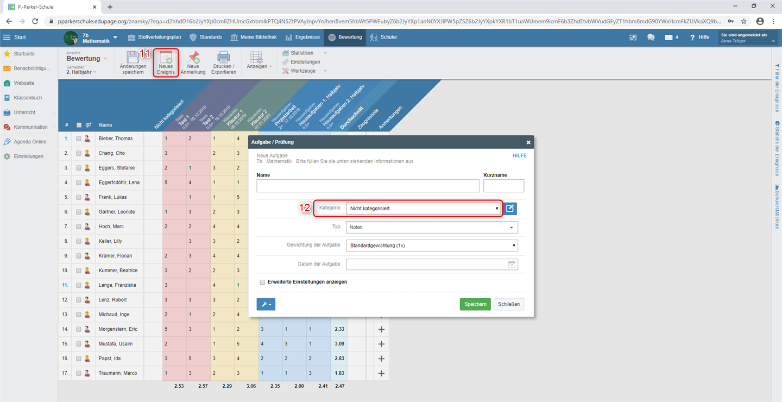This screenshot has height=402, width=782.
Task: Open the Standards tab
Action: (x=206, y=37)
